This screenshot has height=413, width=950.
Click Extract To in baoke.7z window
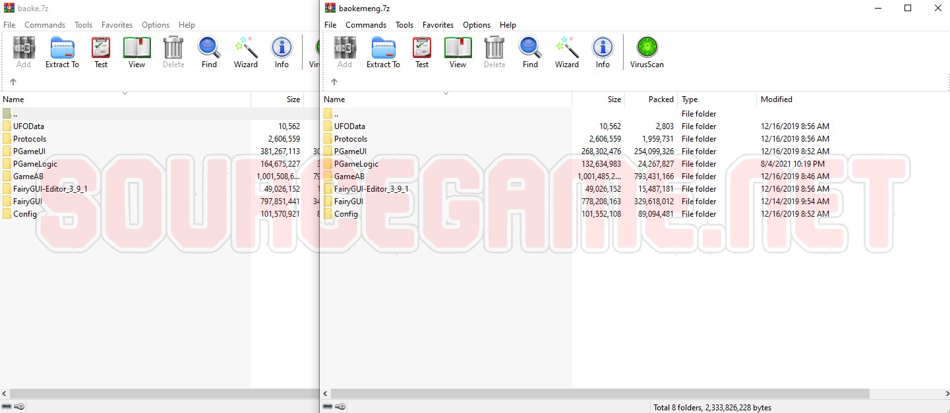click(62, 52)
